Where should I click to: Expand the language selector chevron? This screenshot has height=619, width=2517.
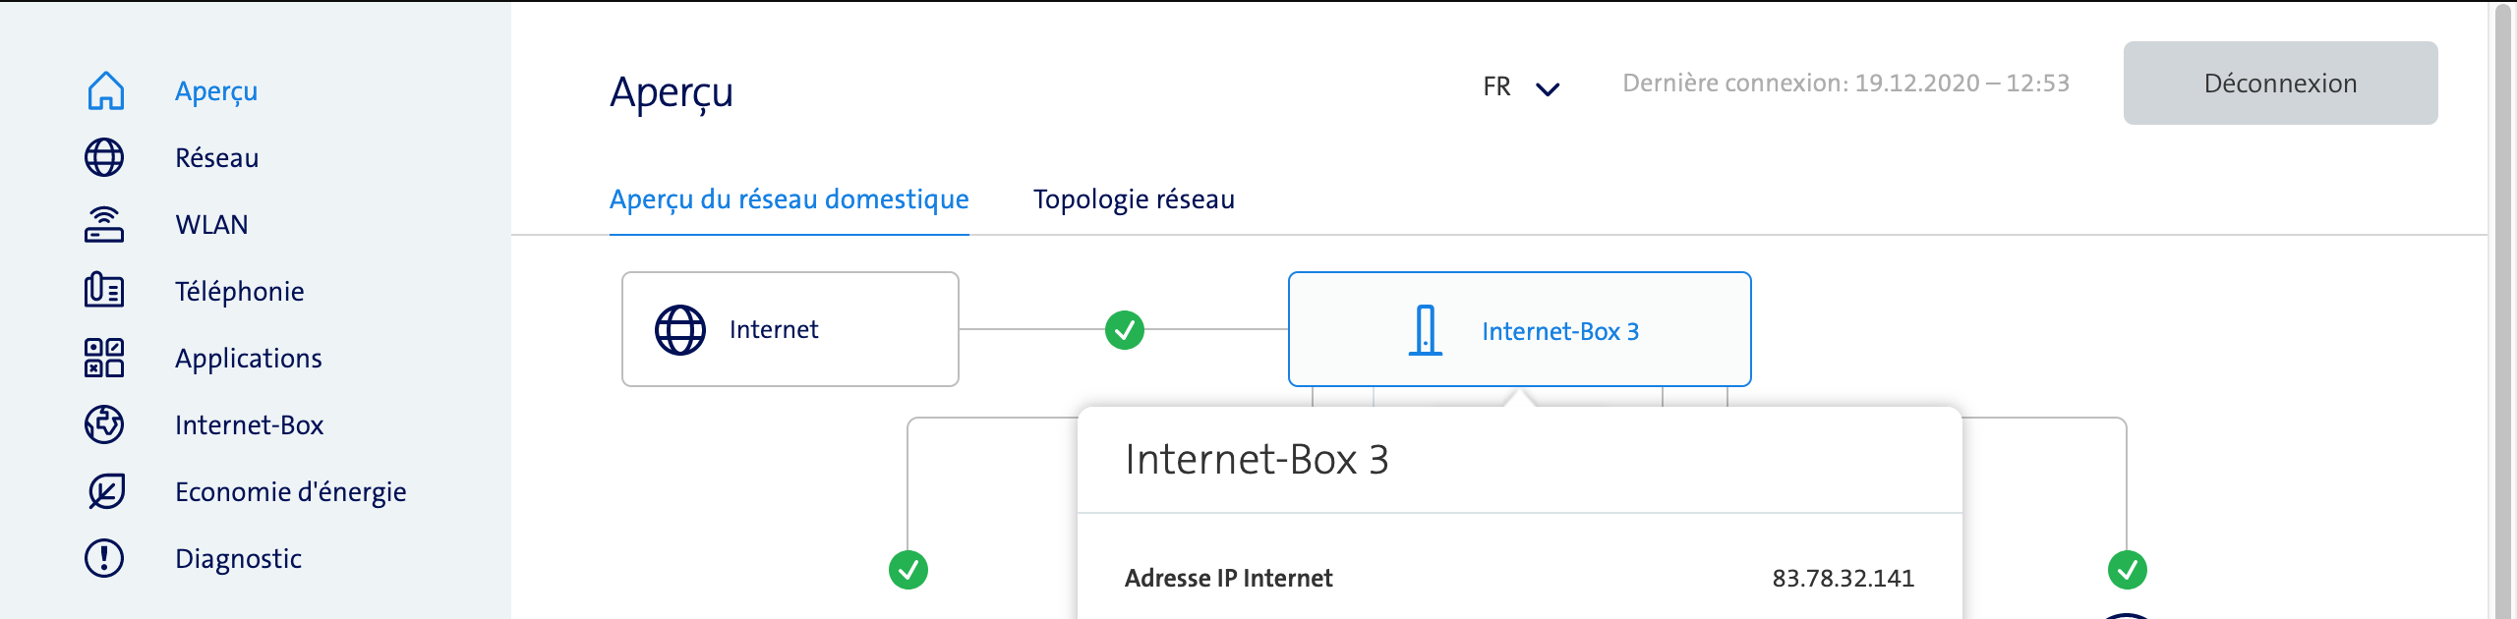[x=1549, y=89]
